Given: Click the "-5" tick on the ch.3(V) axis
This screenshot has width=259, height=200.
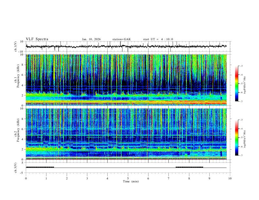Looking at the screenshot, I should (22, 173).
